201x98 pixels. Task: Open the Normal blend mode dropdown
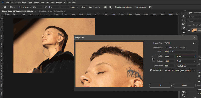click(194, 21)
